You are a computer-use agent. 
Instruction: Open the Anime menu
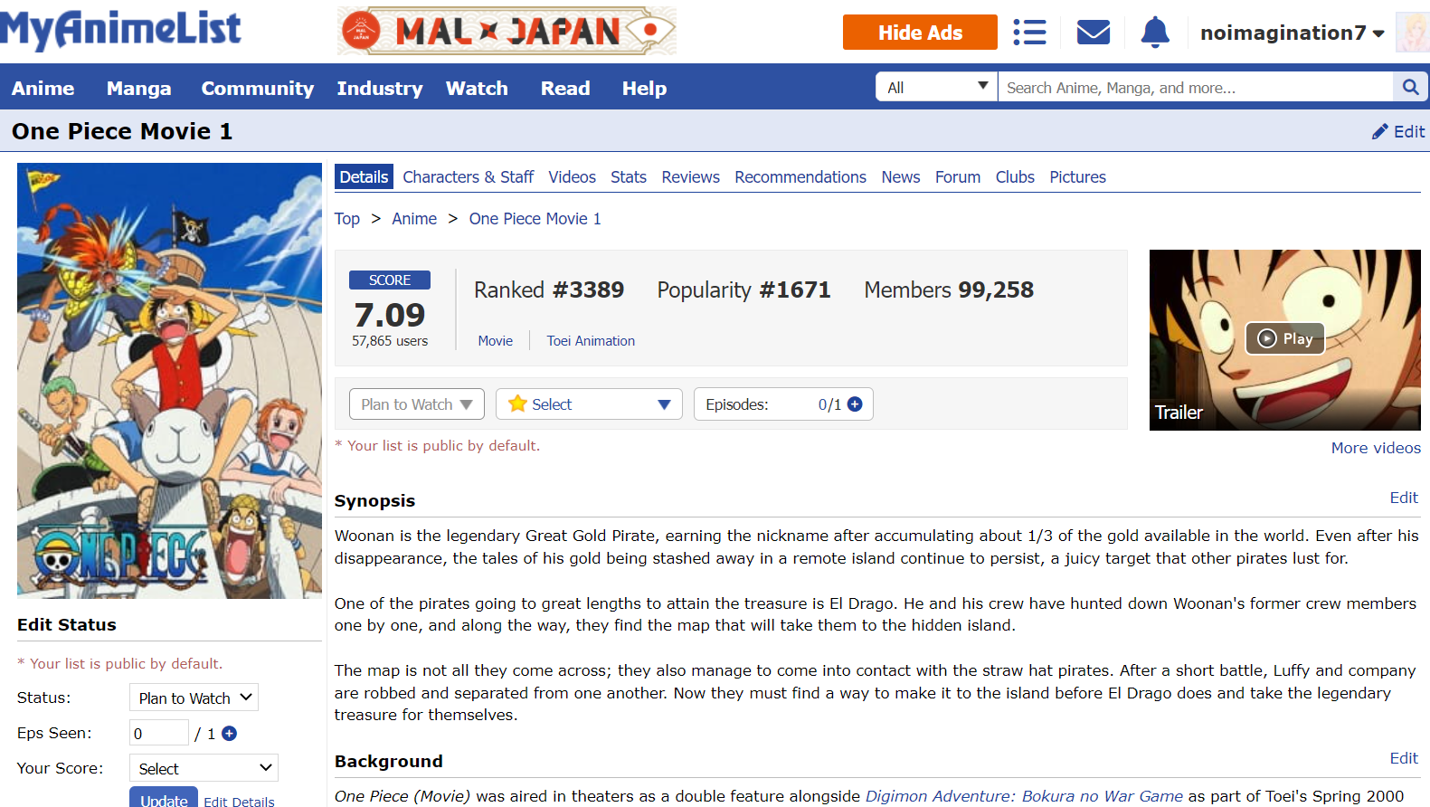click(43, 88)
